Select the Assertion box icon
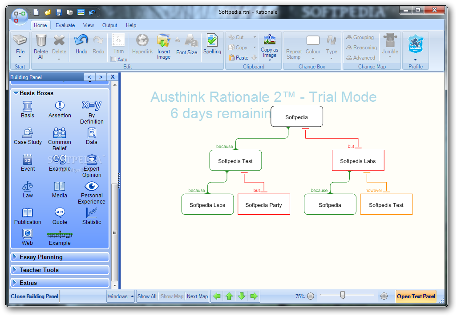This screenshot has width=457, height=316. pyautogui.click(x=60, y=106)
